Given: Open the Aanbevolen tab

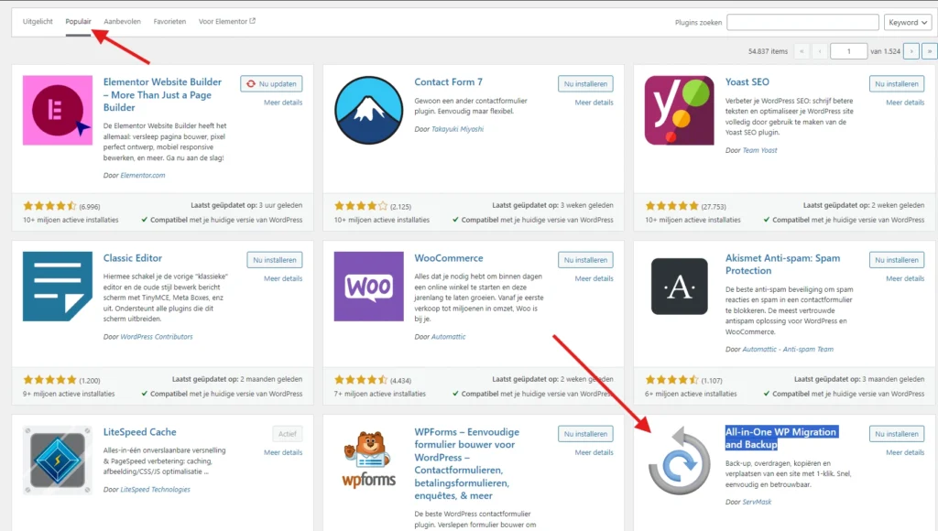Looking at the screenshot, I should point(124,21).
